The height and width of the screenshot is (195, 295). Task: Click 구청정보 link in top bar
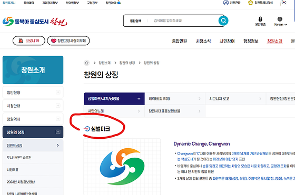[x=92, y=3]
